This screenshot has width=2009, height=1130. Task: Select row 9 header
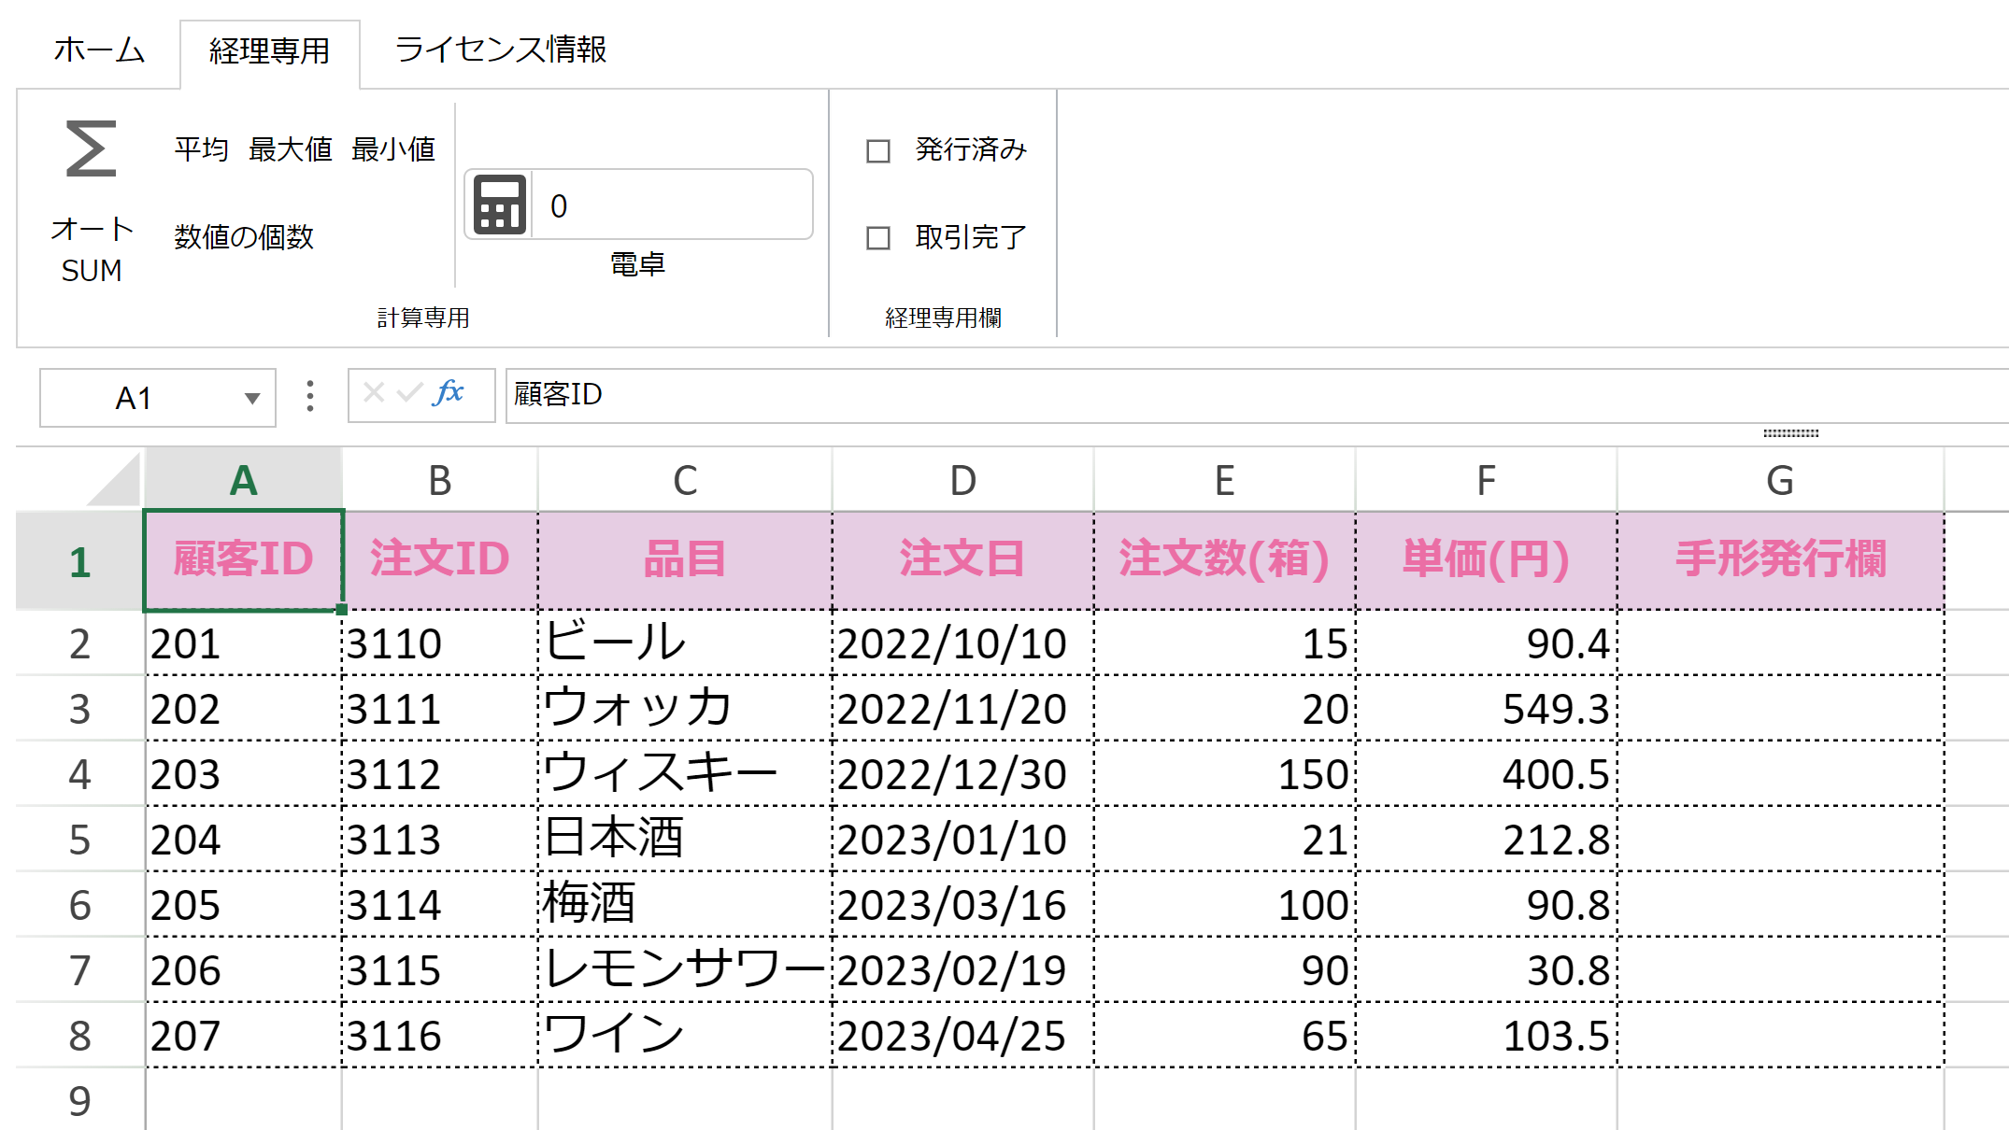(80, 1101)
